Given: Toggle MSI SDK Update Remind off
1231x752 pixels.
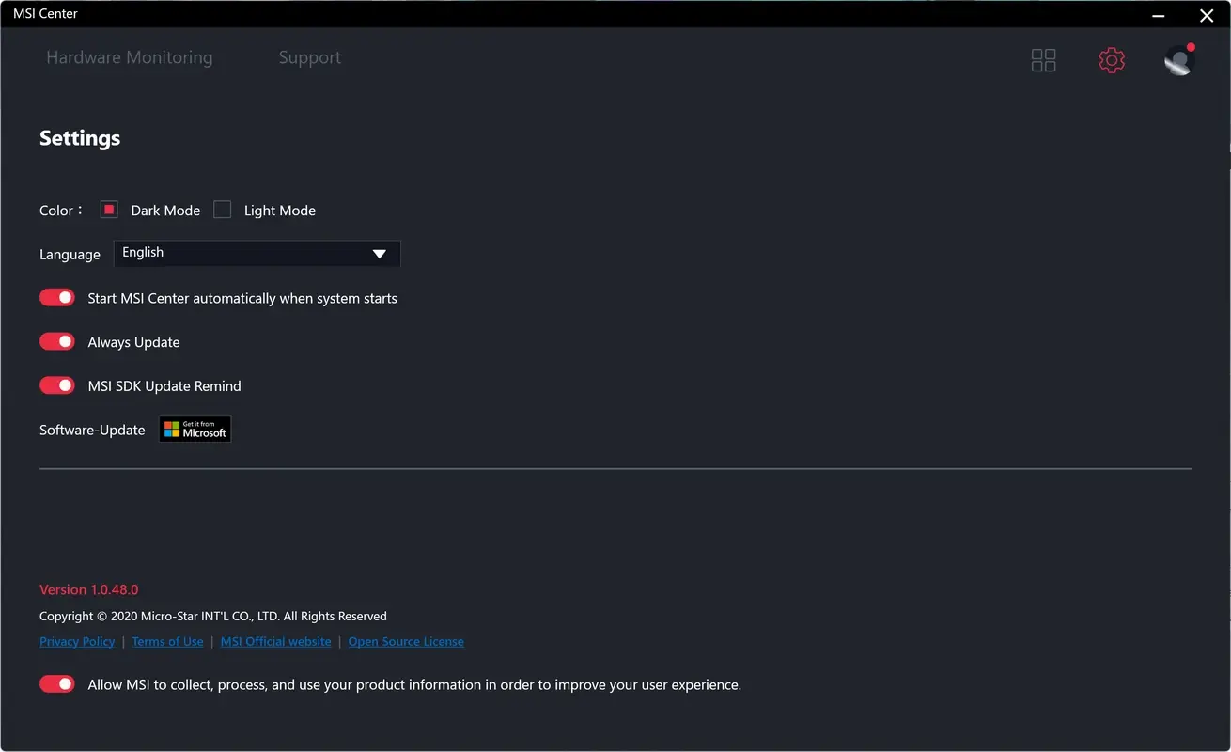Looking at the screenshot, I should (x=56, y=385).
